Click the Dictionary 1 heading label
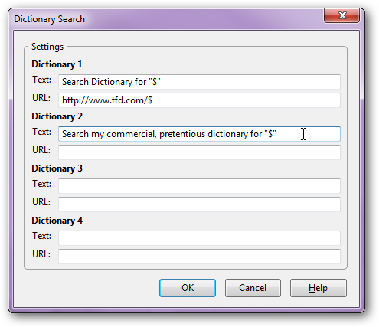The image size is (379, 327). click(x=57, y=64)
